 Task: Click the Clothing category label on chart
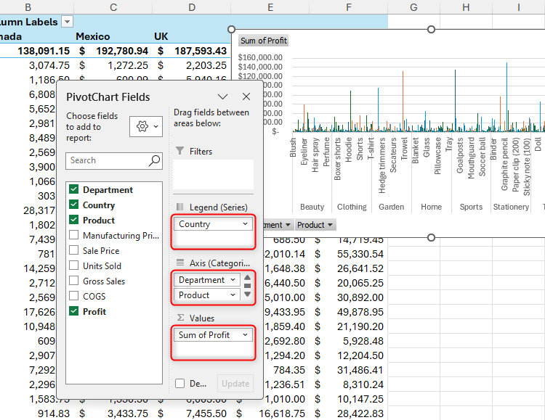pyautogui.click(x=352, y=207)
